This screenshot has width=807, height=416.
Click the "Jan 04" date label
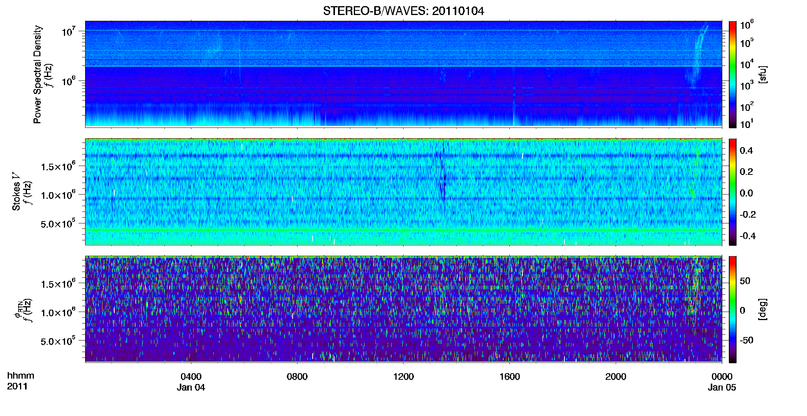(191, 387)
